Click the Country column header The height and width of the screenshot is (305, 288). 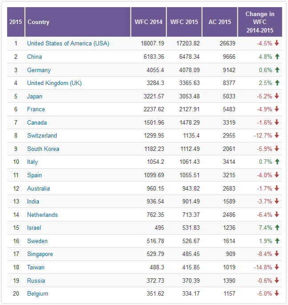click(x=38, y=22)
